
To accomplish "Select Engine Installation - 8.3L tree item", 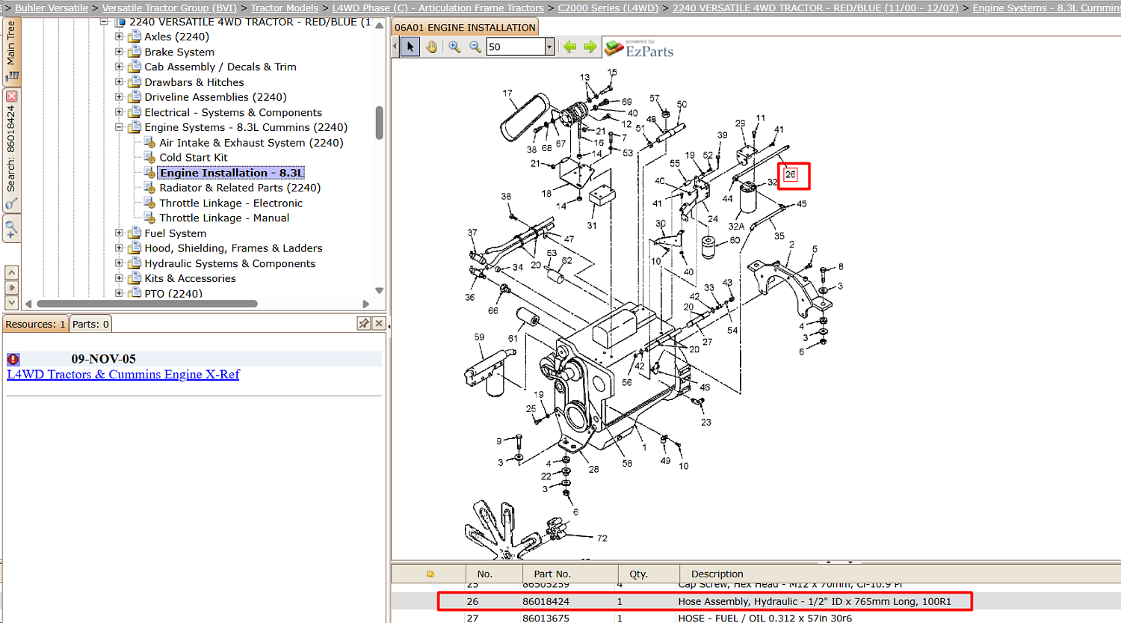I will pos(232,173).
